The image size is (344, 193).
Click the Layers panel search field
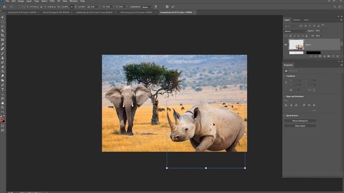tap(291, 26)
